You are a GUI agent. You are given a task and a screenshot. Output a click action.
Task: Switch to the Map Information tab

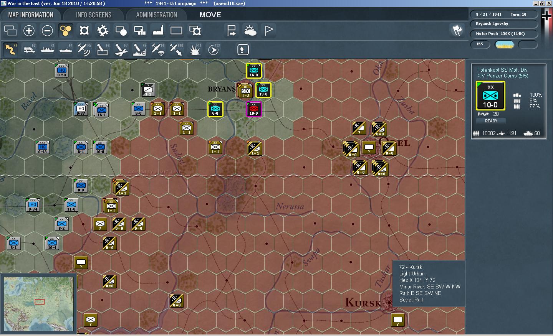(x=31, y=15)
